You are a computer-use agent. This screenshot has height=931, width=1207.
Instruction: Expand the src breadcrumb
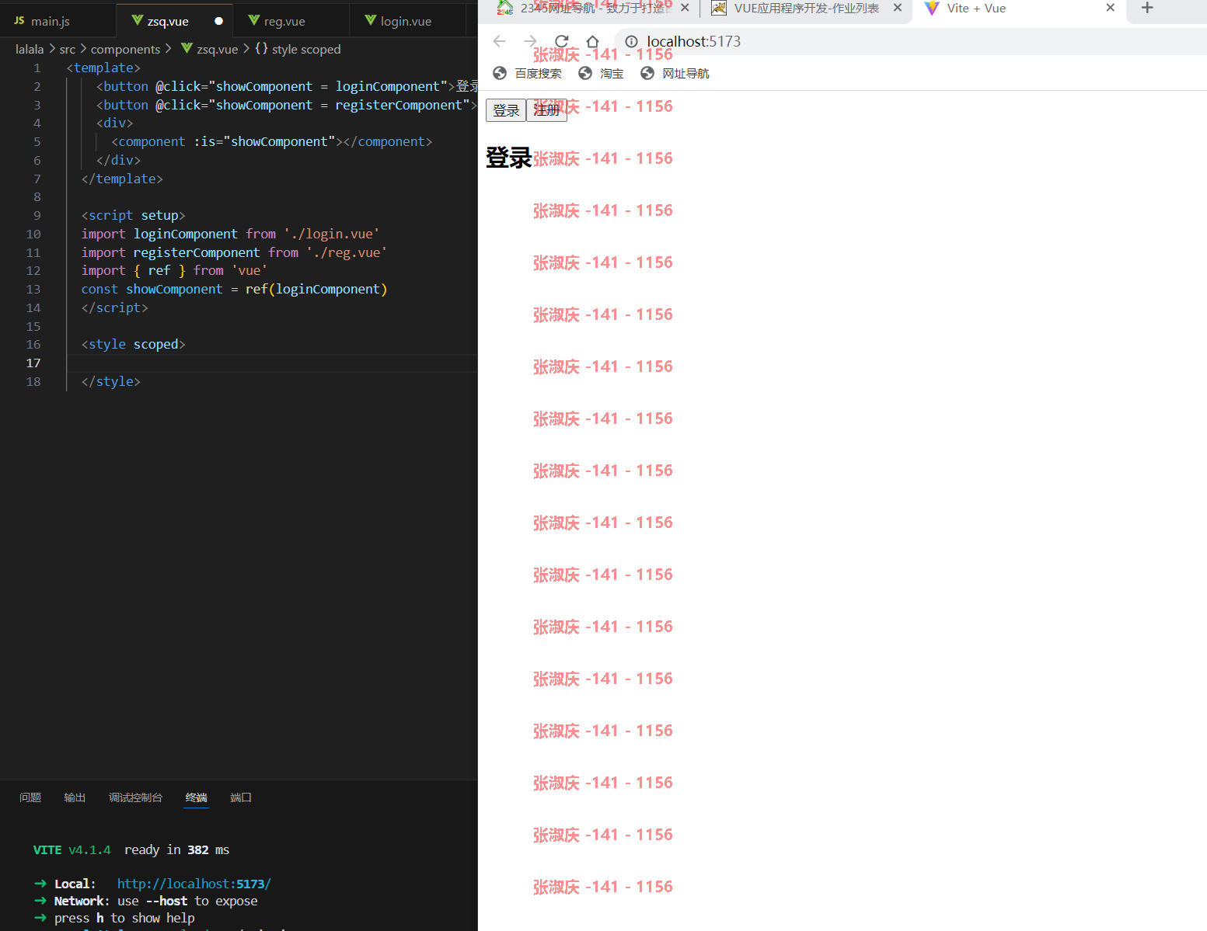point(68,49)
